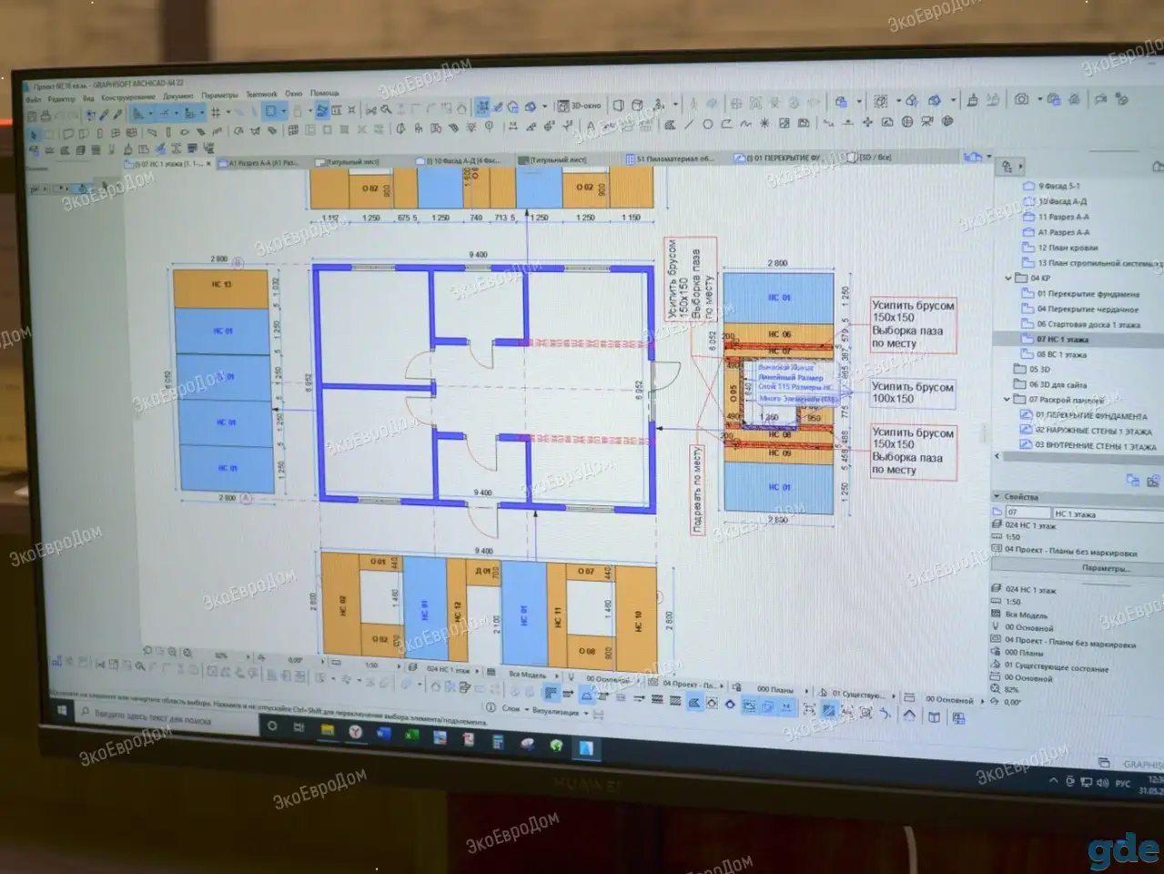Click the scissors trim icon
The image size is (1164, 874).
(370, 109)
